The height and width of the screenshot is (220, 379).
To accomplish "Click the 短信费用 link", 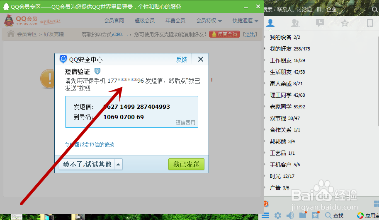I will coord(185,123).
